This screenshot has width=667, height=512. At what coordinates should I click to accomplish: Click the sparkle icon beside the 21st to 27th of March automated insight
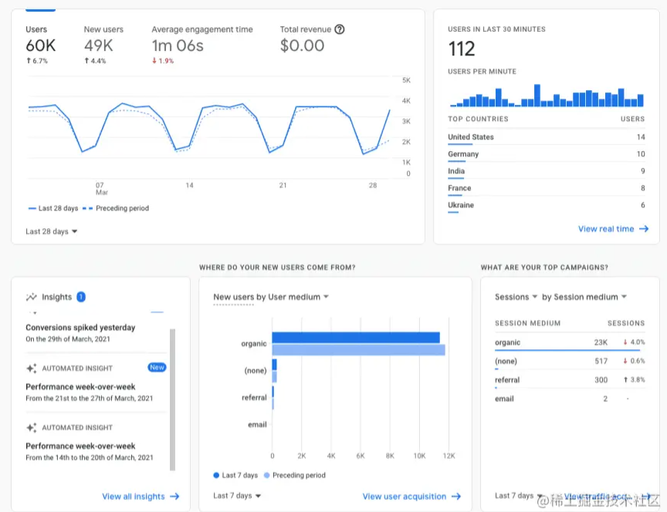(32, 369)
